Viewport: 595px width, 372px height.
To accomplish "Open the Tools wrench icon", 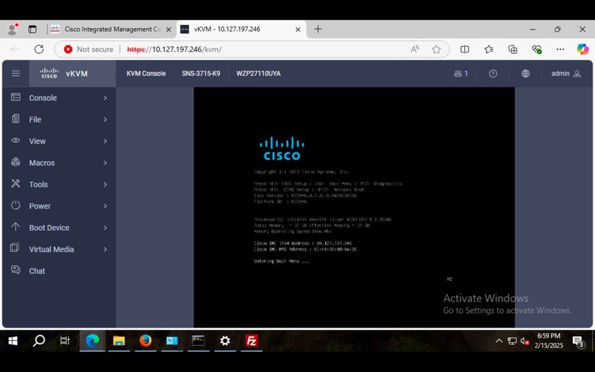I will 16,184.
